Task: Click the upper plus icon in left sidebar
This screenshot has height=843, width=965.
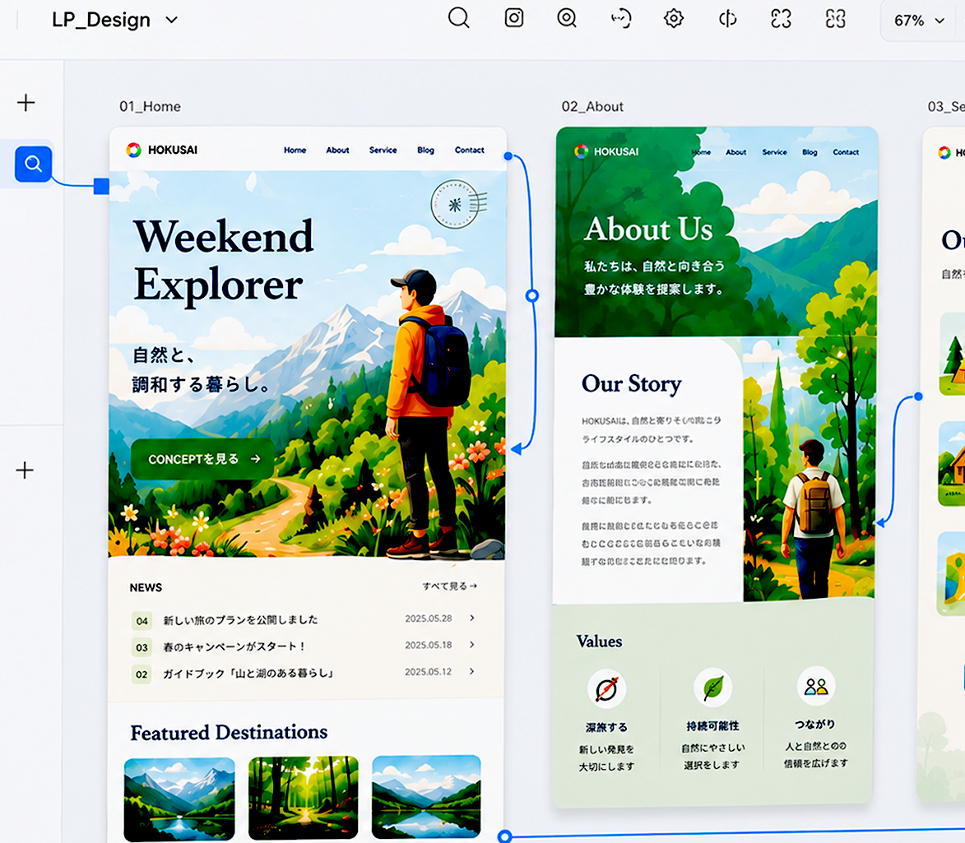Action: coord(26,102)
